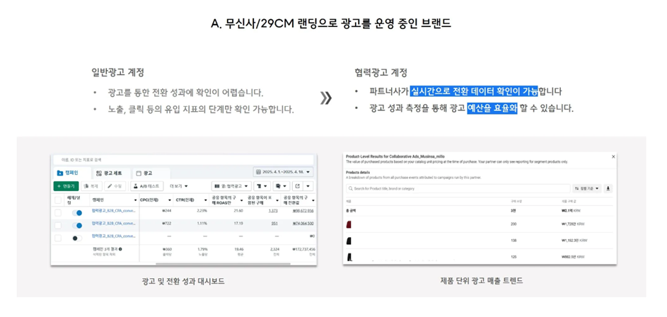Open the breakdown dropdown icon in the toolbar
Viewport: 667px width, 317px height.
pyautogui.click(x=261, y=186)
